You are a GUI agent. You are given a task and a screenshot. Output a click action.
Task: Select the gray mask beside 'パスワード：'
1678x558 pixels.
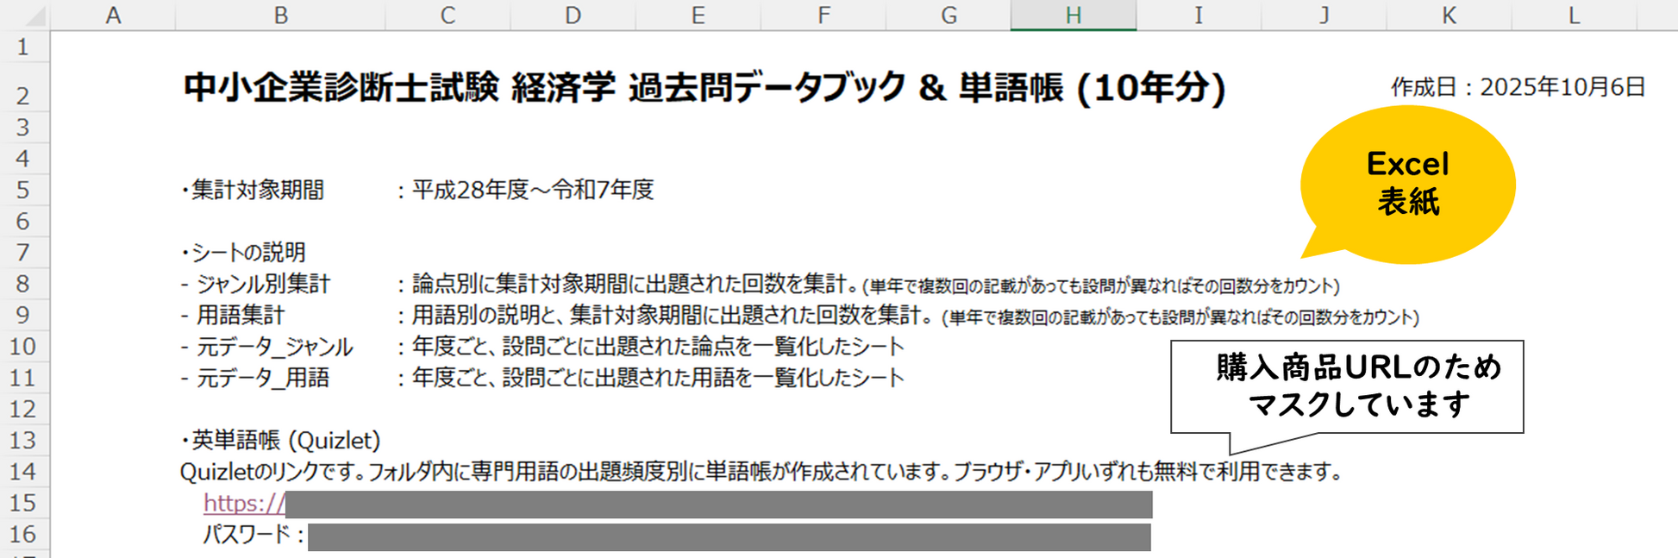pyautogui.click(x=729, y=536)
